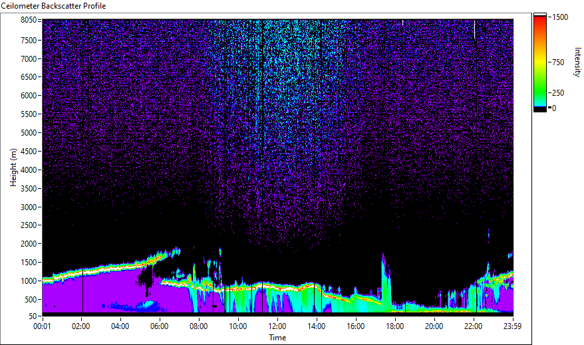Click the 16:00 time axis label
Image resolution: width=584 pixels, height=345 pixels.
(356, 326)
